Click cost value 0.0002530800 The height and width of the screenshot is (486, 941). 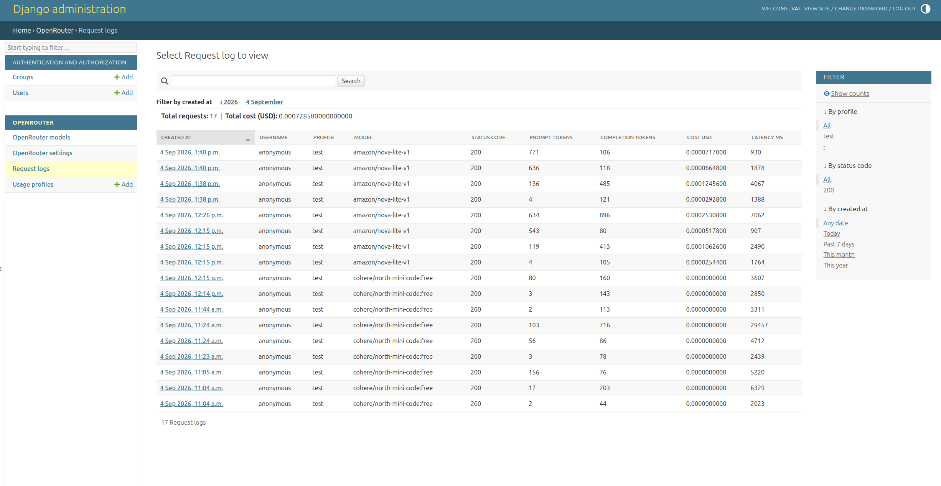[x=706, y=215]
